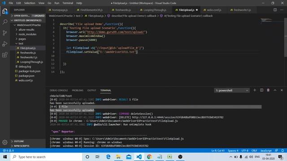Open LoopingThrough.js in explorer tree
Image resolution: width=287 pixels, height=161 pixels.
pyautogui.click(x=28, y=62)
